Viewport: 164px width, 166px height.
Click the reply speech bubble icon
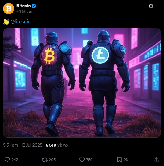pos(7,160)
